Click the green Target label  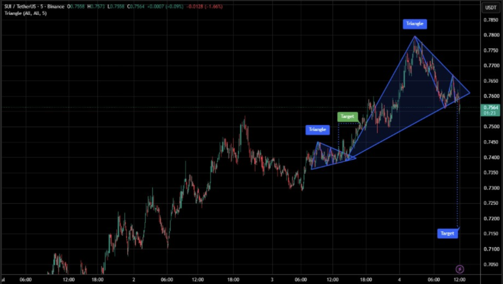tap(347, 116)
